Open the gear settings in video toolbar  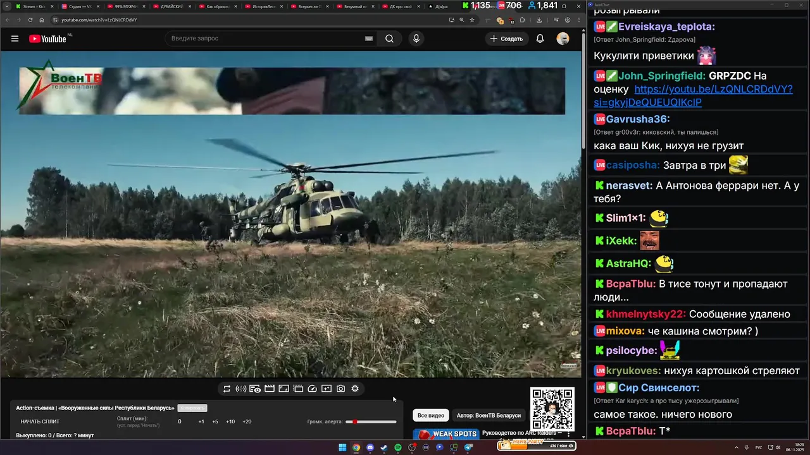(355, 389)
